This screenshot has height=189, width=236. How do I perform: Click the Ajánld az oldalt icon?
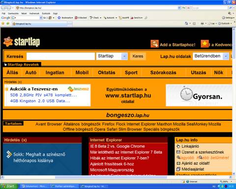point(178,163)
